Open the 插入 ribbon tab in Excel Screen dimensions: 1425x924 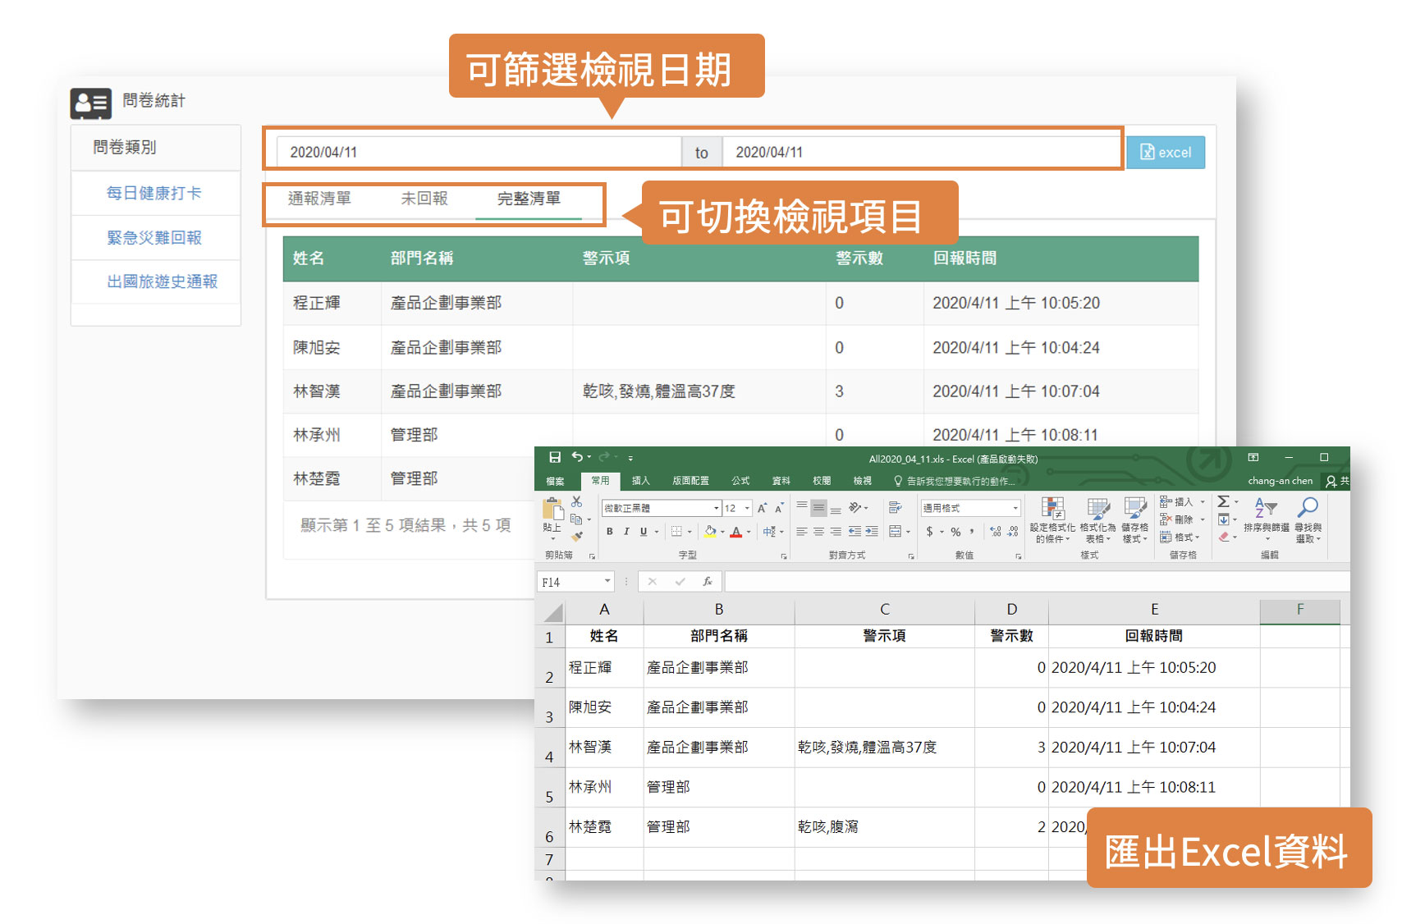tap(640, 481)
